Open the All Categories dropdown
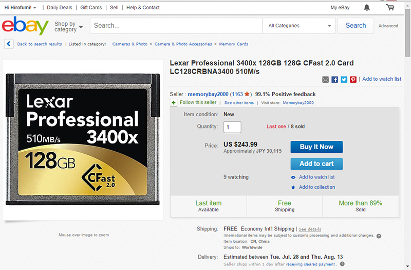Screen dimensions: 411x270 click(x=299, y=26)
